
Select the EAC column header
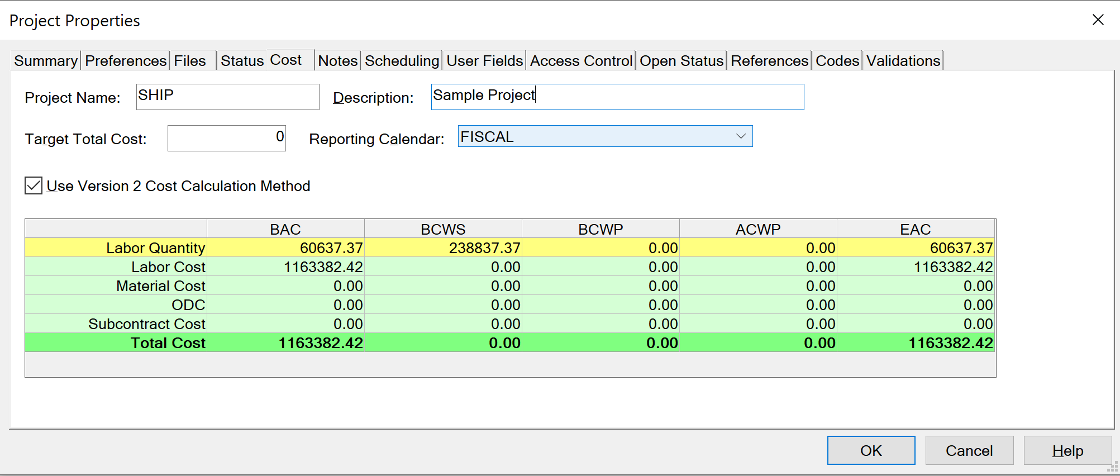(x=916, y=229)
